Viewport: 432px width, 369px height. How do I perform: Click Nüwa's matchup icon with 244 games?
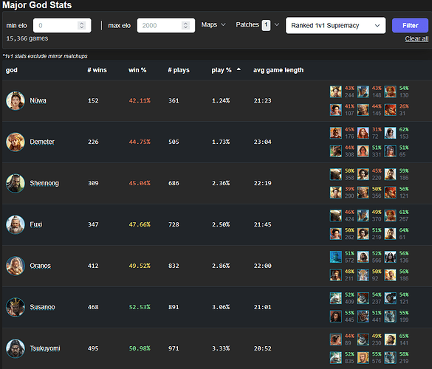click(336, 92)
